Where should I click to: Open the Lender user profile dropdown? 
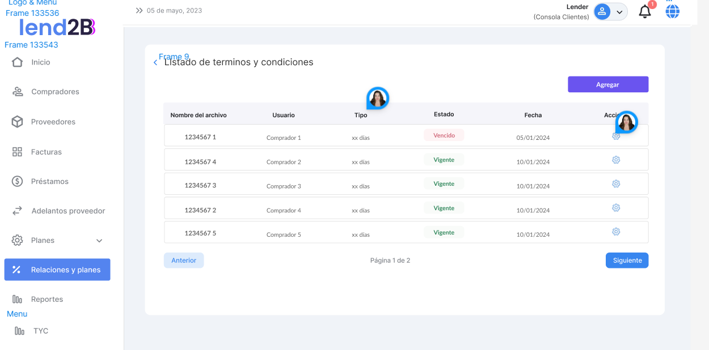coord(610,11)
